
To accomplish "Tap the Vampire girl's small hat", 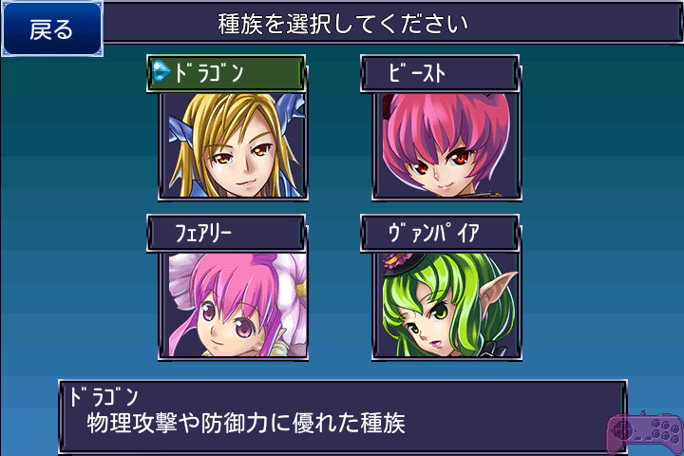I will click(x=395, y=264).
